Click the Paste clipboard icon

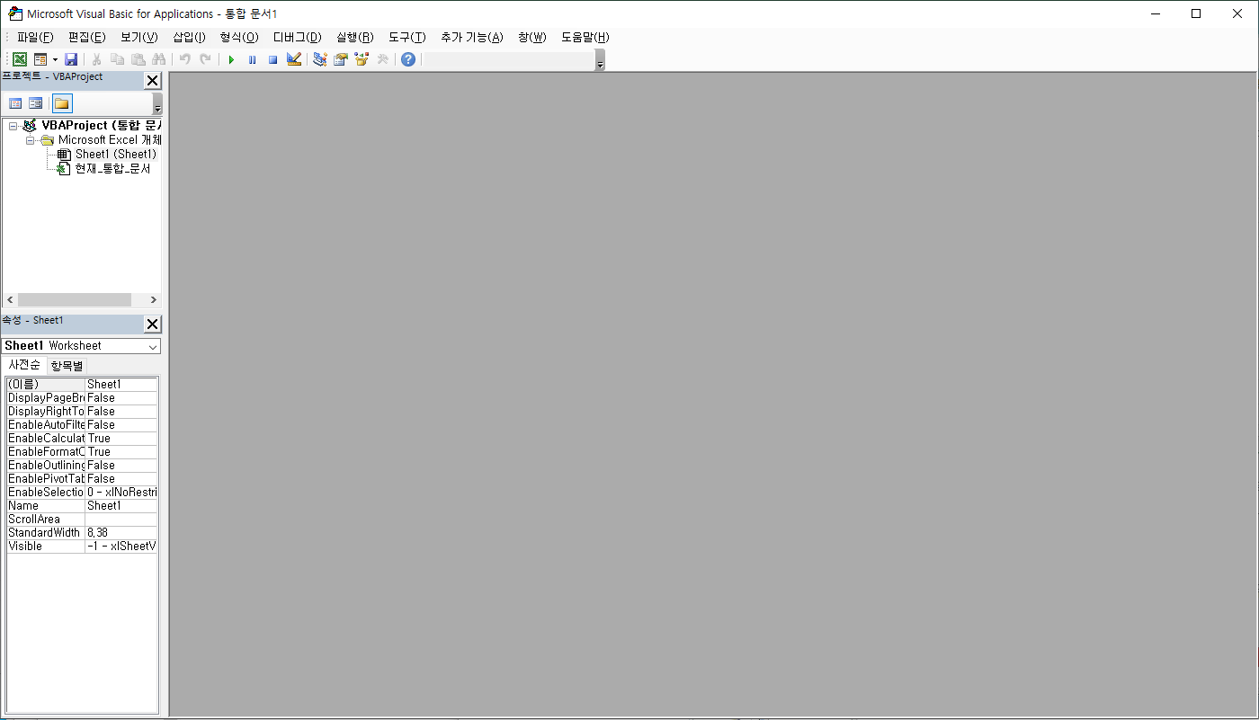pyautogui.click(x=138, y=59)
